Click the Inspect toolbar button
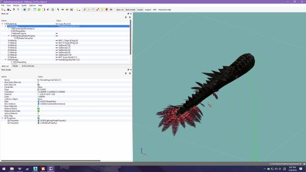This screenshot has height=172, width=306. pos(148,10)
